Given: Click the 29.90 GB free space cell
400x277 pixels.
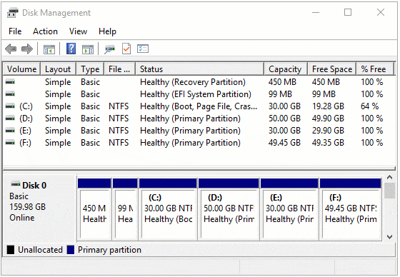Looking at the screenshot, I should click(x=328, y=131).
